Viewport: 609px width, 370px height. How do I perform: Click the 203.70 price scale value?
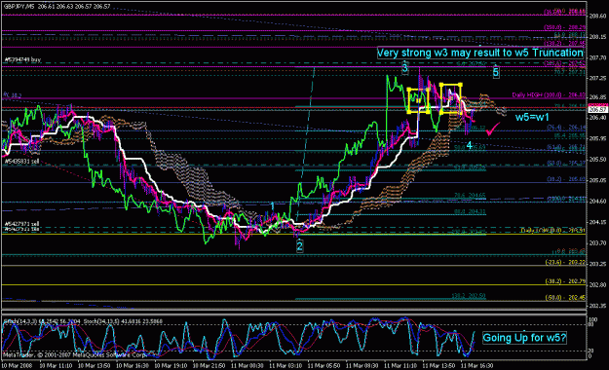(x=597, y=243)
